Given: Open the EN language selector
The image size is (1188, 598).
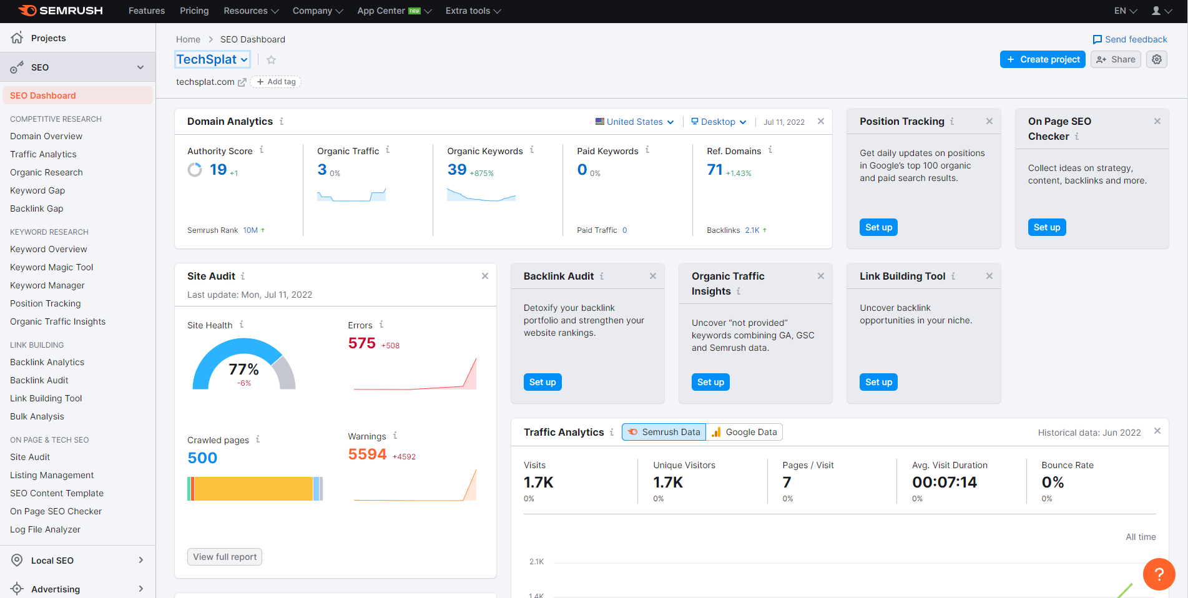Looking at the screenshot, I should coord(1126,11).
